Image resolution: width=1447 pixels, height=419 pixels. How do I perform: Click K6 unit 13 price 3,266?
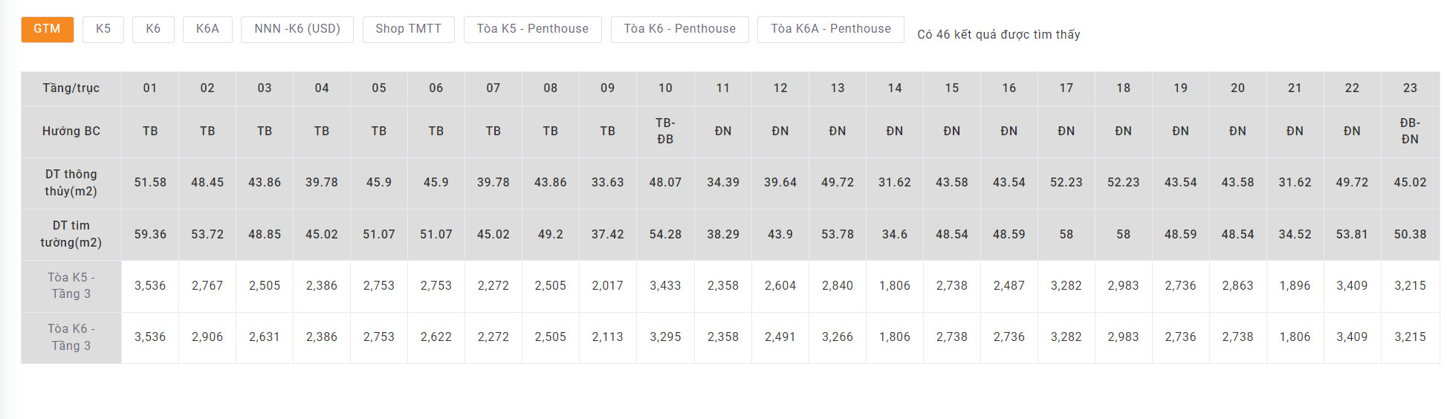838,337
